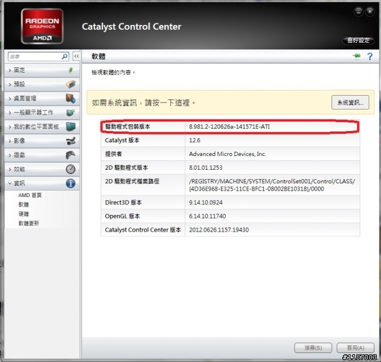Click OpenGL version value 6.14.10.11740
This screenshot has width=381, height=362.
[207, 216]
